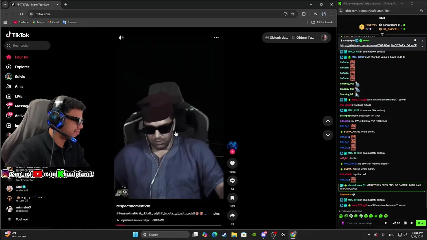Reload the tiktok.com page

pos(22,14)
